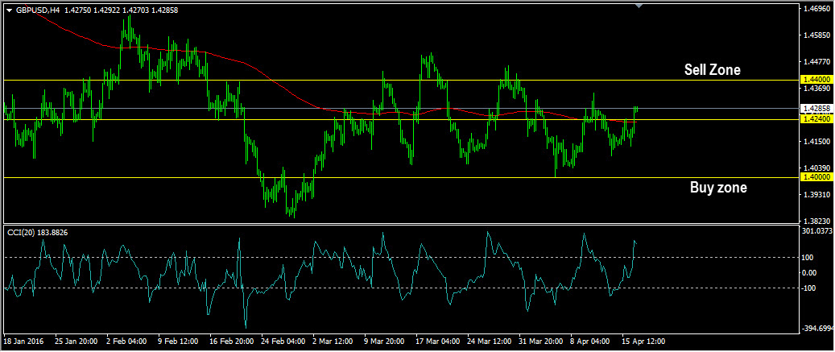The width and height of the screenshot is (835, 352).
Task: Click the Sell Zone text label
Action: pyautogui.click(x=712, y=70)
